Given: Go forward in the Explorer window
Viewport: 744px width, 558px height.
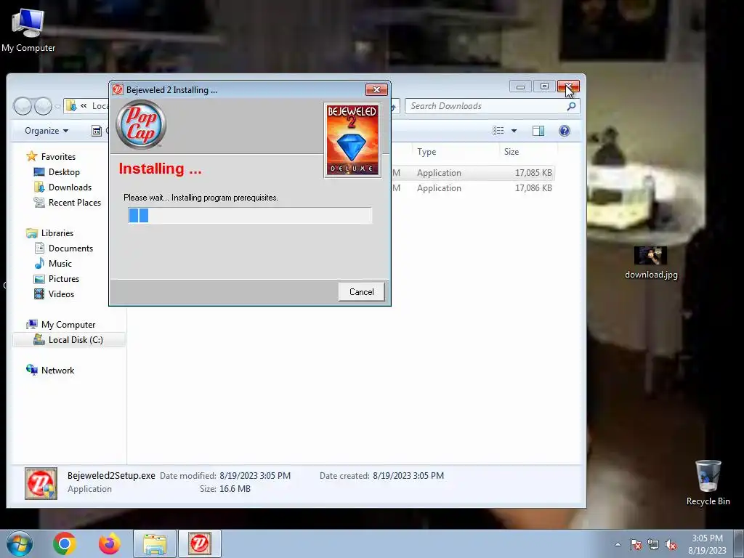Looking at the screenshot, I should (43, 106).
